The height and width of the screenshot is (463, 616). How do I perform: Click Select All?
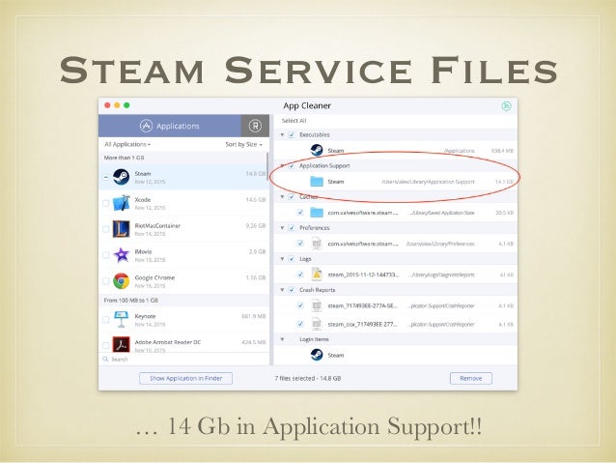294,121
